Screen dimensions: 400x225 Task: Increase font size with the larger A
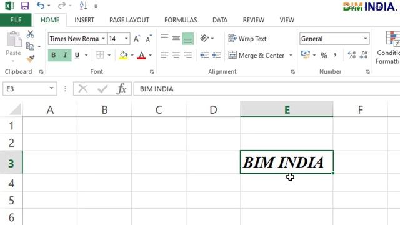(x=137, y=39)
